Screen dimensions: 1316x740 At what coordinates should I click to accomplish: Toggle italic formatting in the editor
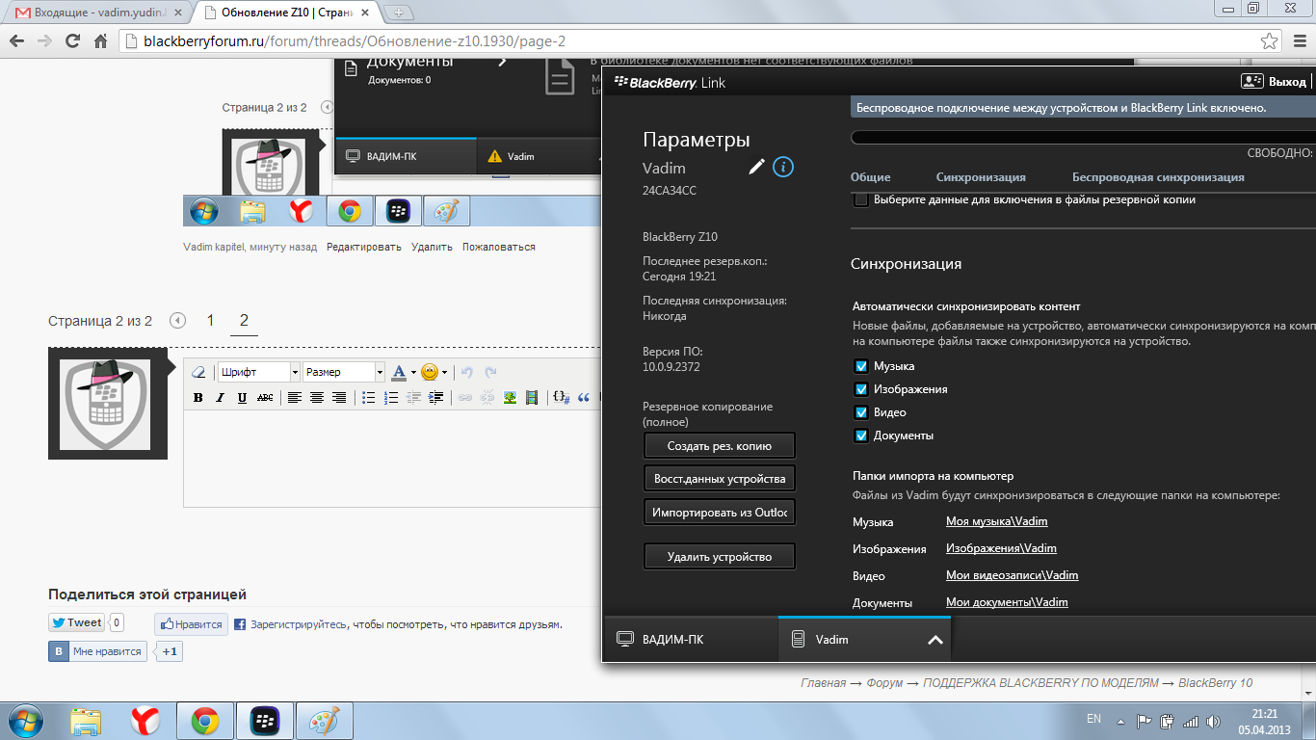pyautogui.click(x=220, y=397)
